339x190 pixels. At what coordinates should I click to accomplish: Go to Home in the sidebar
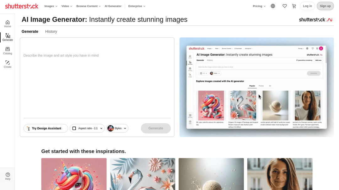(x=8, y=24)
